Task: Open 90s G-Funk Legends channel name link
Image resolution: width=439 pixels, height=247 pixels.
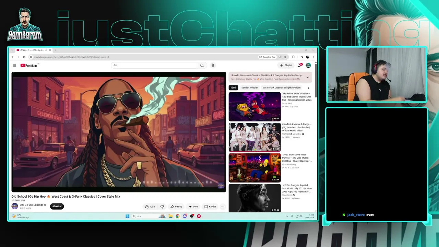Action: pyautogui.click(x=32, y=205)
